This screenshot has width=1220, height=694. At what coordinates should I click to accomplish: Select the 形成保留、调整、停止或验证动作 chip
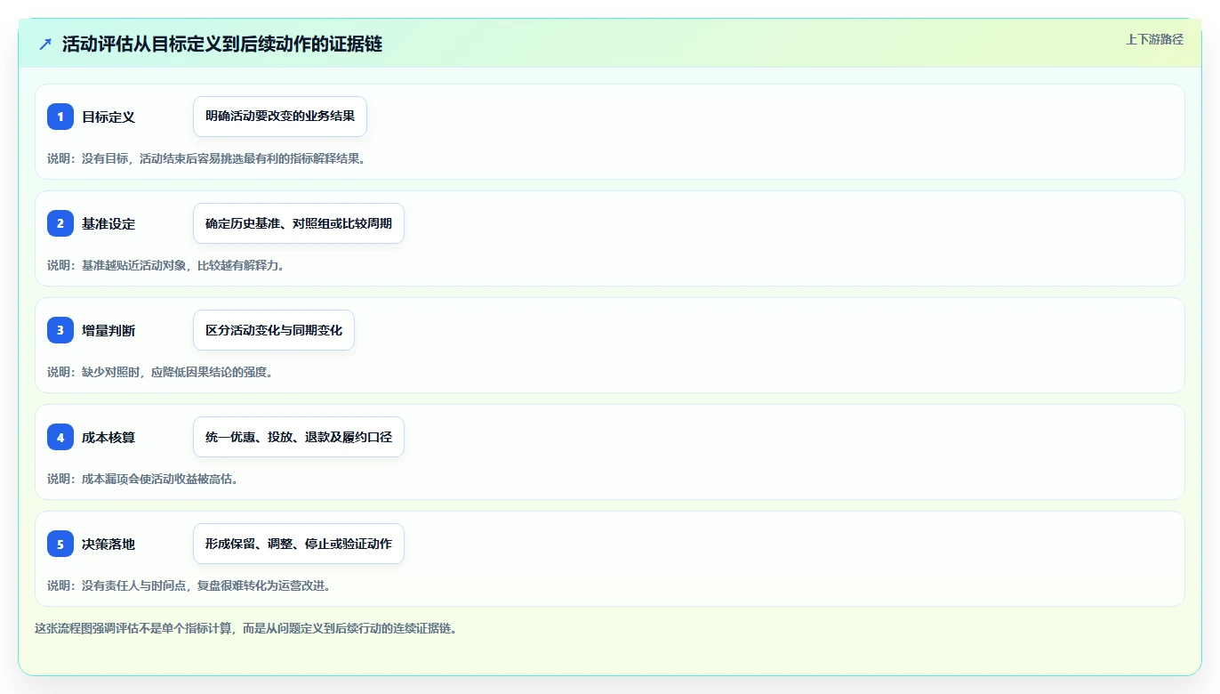pos(299,544)
